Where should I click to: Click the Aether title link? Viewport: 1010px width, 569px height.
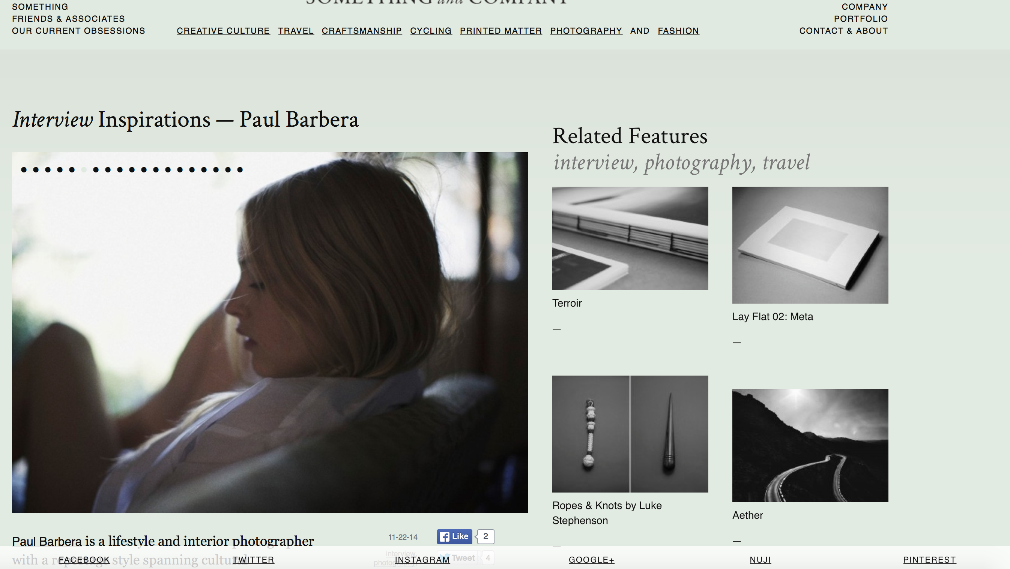[747, 515]
